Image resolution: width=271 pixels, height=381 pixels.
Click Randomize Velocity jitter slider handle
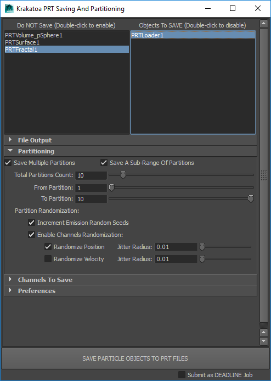pos(202,259)
